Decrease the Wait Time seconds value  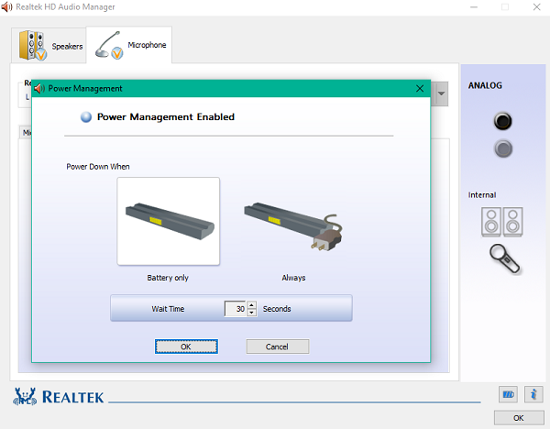[x=252, y=313]
